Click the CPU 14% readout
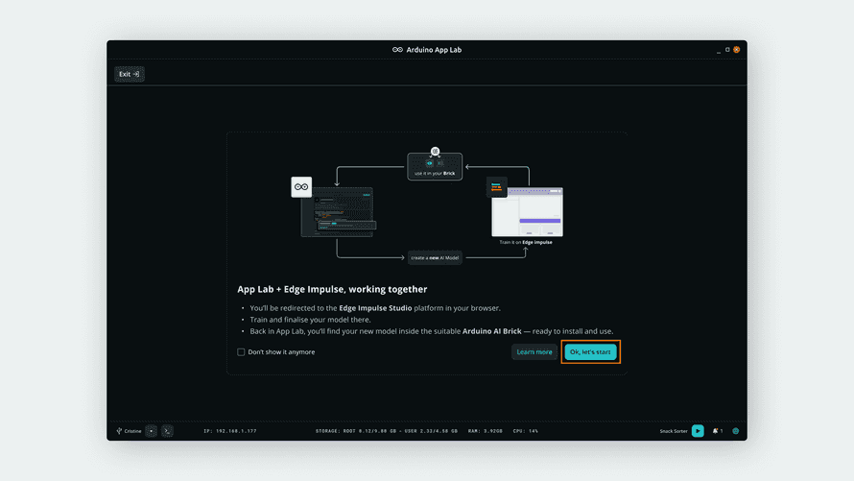The image size is (854, 481). [525, 431]
